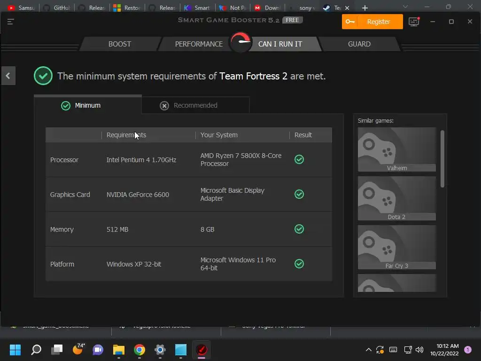Expand the hidden system tray icons chevron
The image size is (481, 361).
[x=368, y=350]
